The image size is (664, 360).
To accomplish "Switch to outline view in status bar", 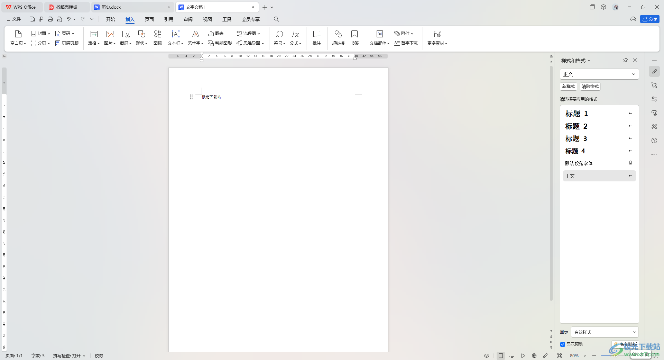I will click(x=512, y=356).
